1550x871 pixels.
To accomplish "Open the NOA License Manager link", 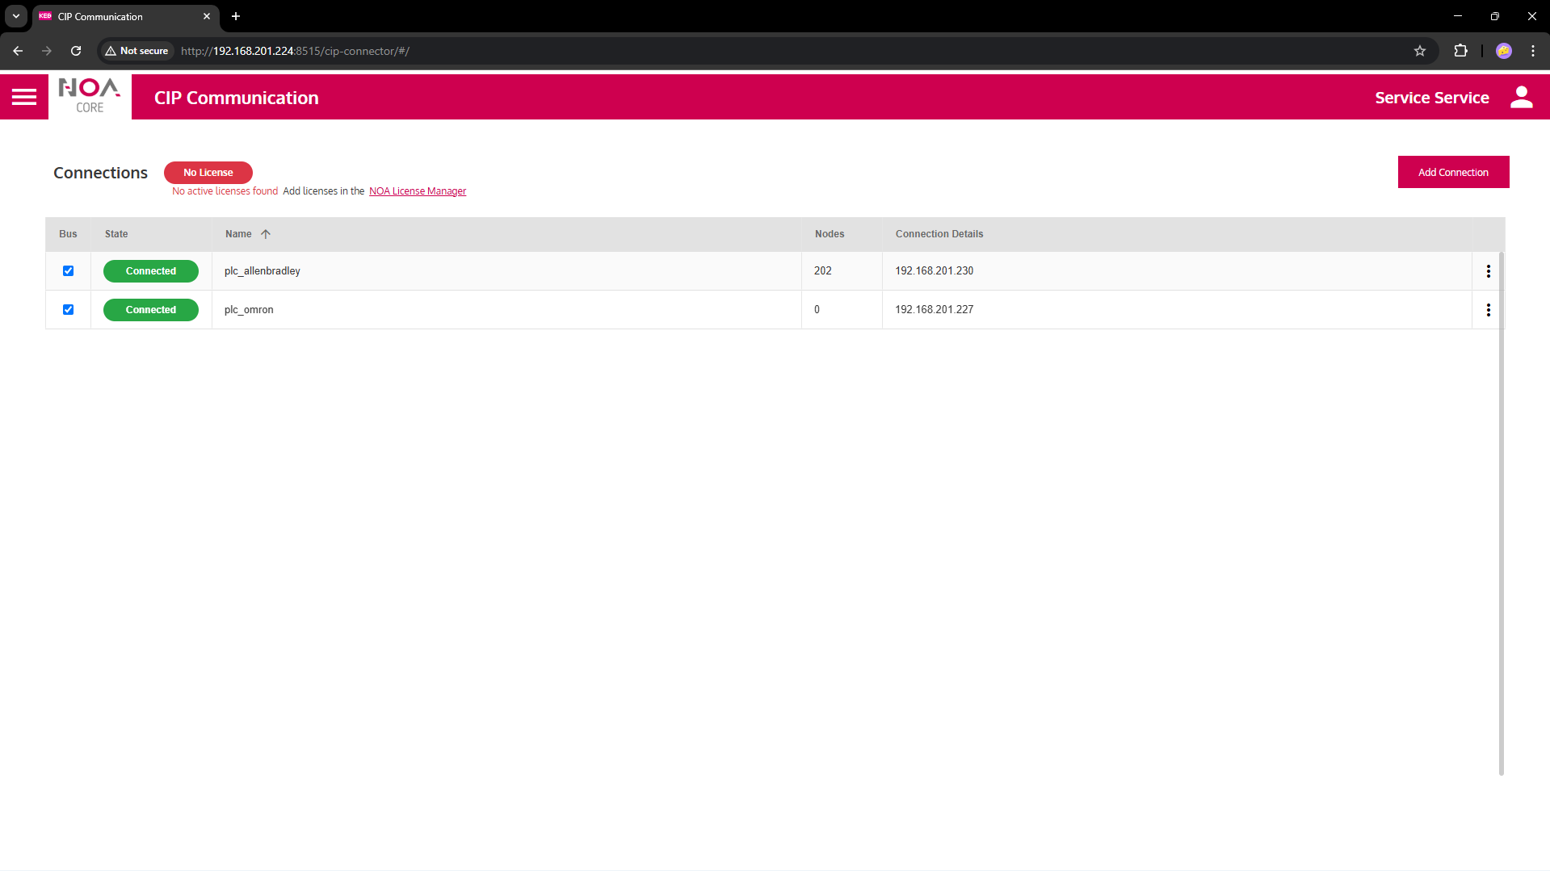I will pos(418,191).
